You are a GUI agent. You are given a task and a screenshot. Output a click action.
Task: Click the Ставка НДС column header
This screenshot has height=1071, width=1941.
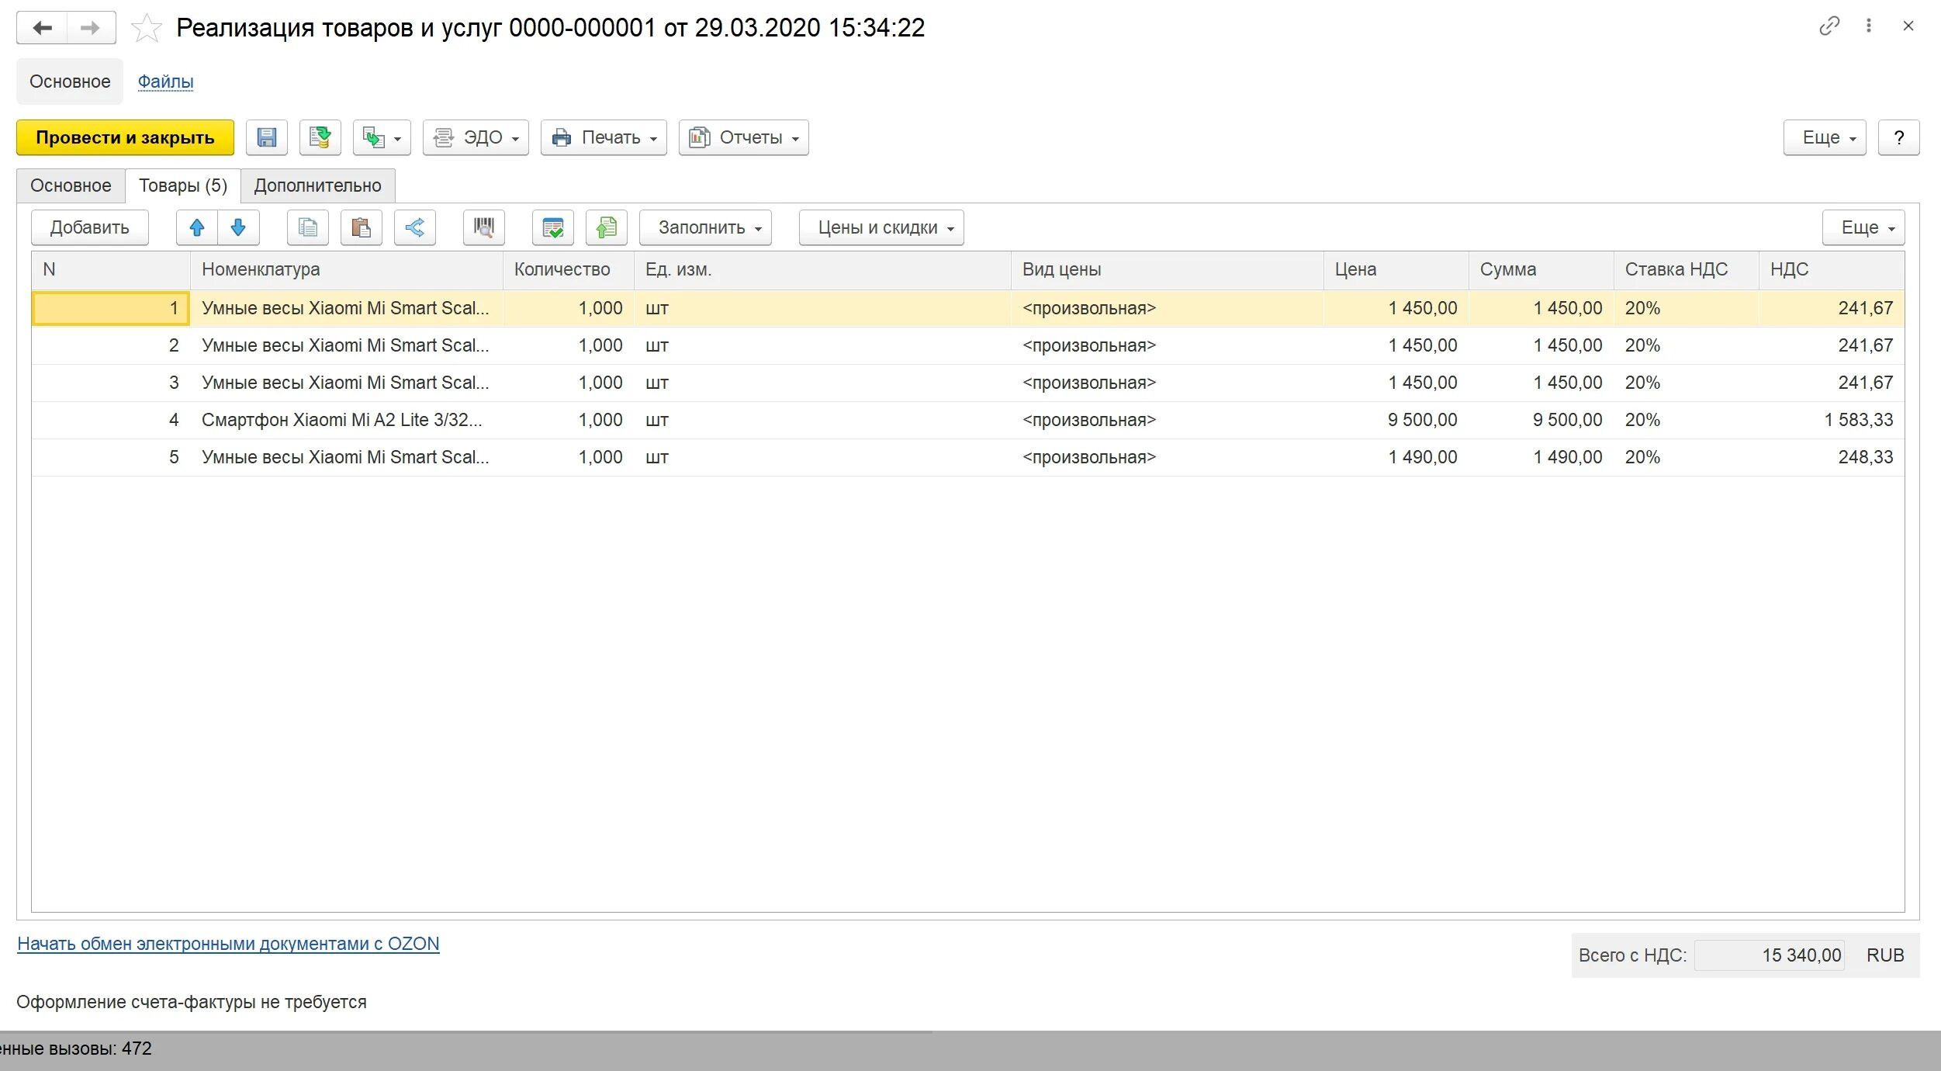click(1686, 270)
